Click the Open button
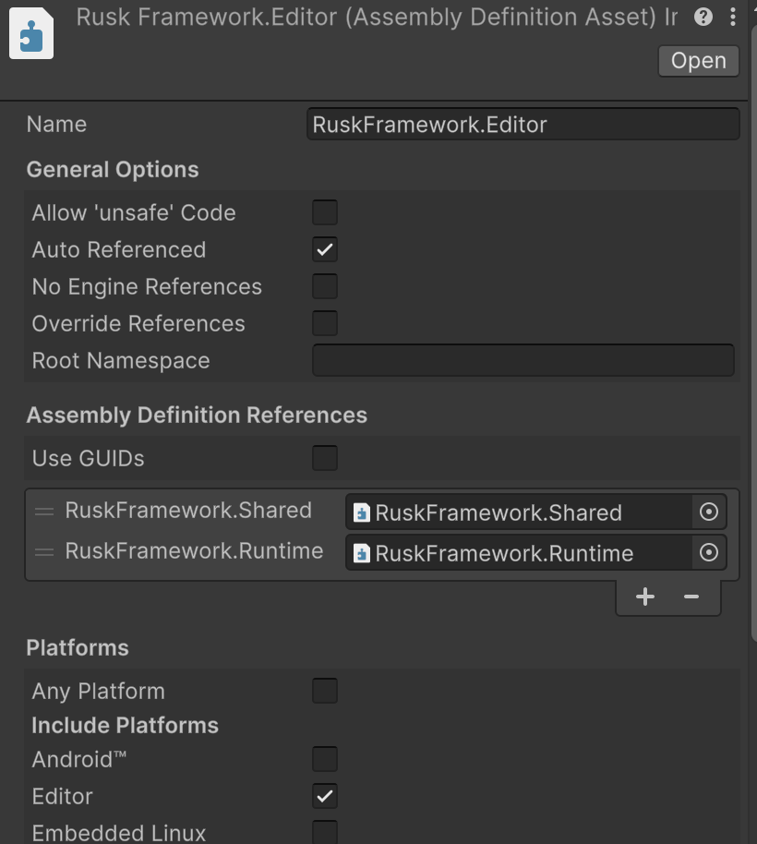The height and width of the screenshot is (844, 757). click(698, 61)
